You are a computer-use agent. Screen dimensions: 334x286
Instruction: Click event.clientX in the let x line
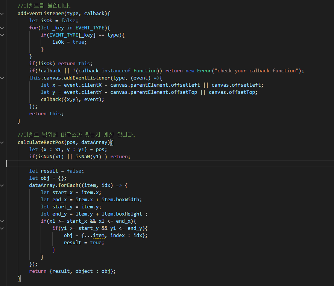coord(83,85)
